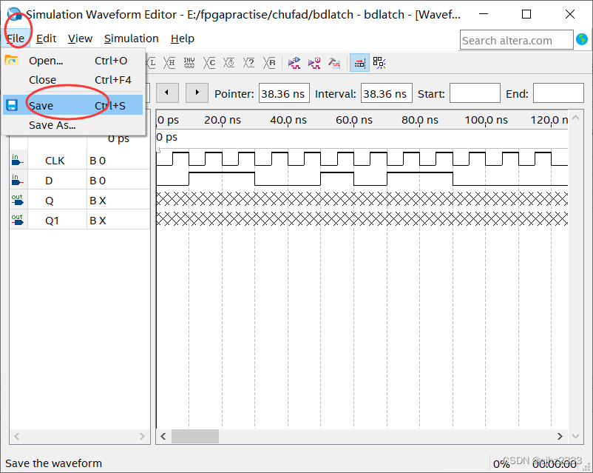This screenshot has width=593, height=473.
Task: Click the Interval value field
Action: point(387,93)
